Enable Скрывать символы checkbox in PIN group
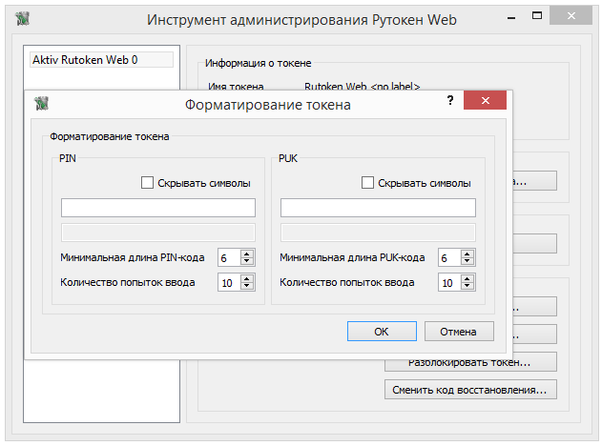The width and height of the screenshot is (602, 446). 147,183
